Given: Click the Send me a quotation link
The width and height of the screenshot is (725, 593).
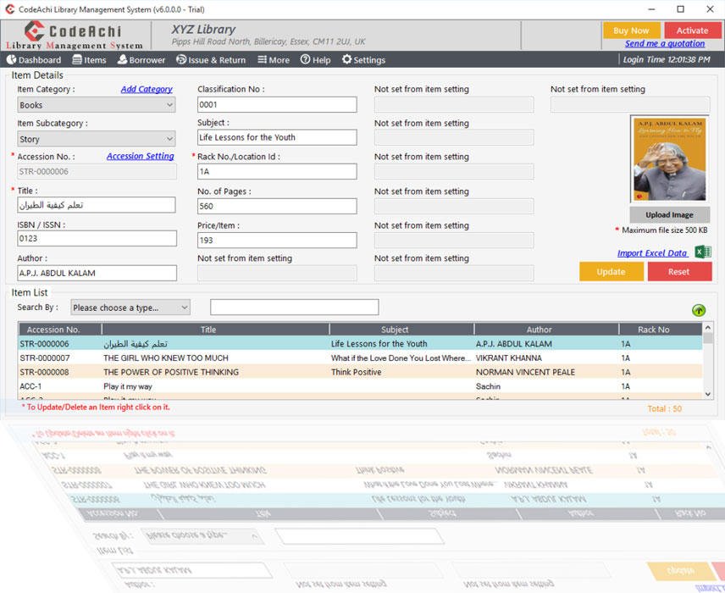Looking at the screenshot, I should pyautogui.click(x=666, y=42).
